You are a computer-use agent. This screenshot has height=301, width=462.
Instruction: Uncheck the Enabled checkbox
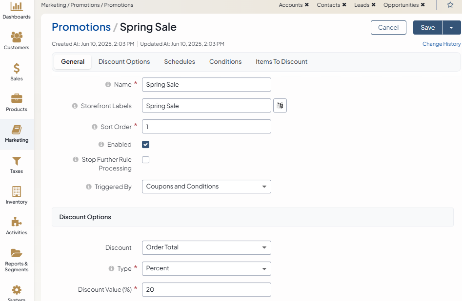145,145
